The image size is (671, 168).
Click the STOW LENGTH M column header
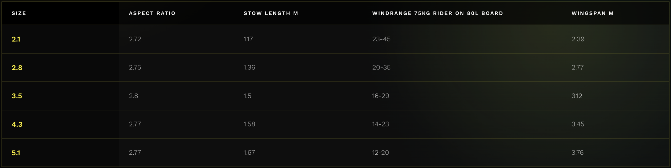tap(271, 13)
